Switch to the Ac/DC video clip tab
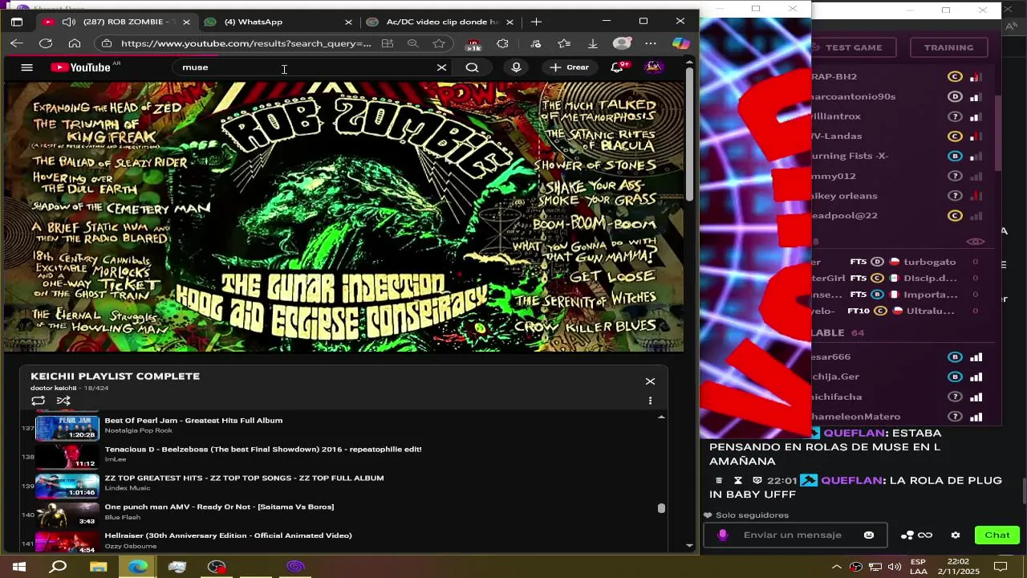The image size is (1027, 578). pos(442,22)
